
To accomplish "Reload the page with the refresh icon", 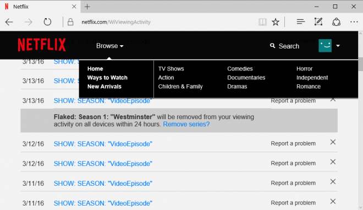I will tap(47, 22).
